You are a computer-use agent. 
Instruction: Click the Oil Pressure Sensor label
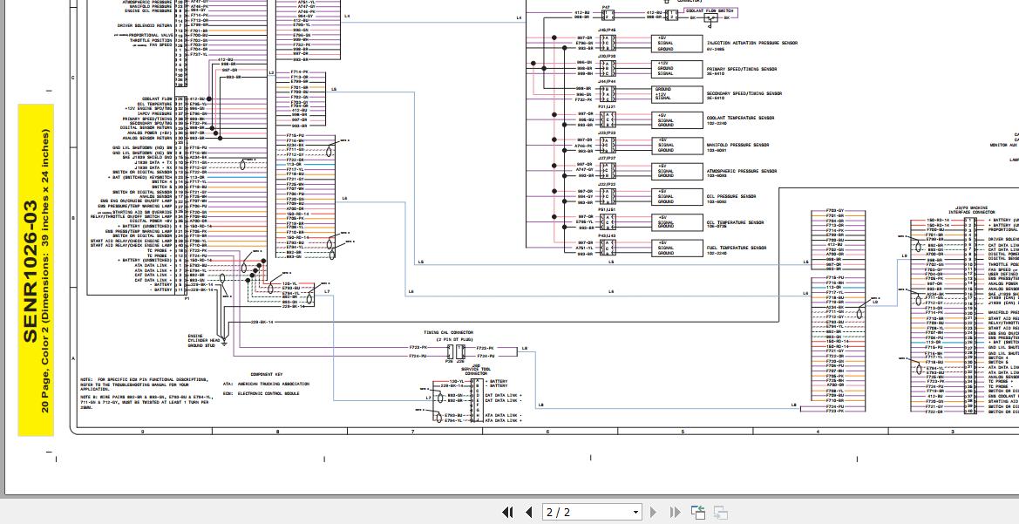click(732, 196)
